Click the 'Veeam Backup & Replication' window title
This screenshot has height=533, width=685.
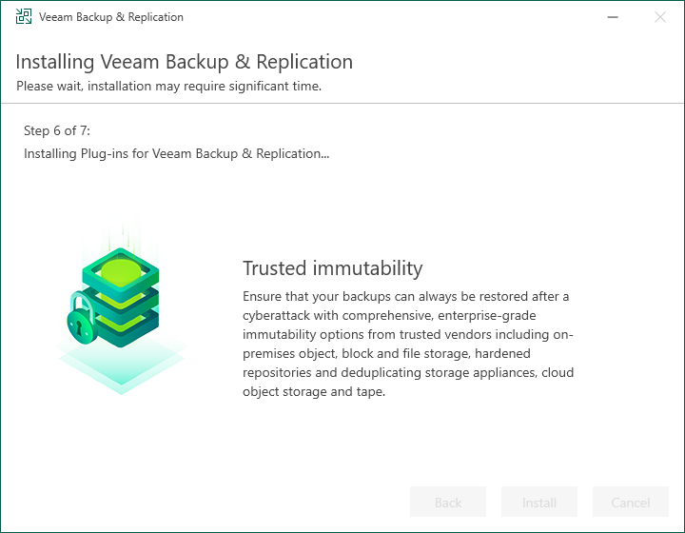tap(111, 17)
